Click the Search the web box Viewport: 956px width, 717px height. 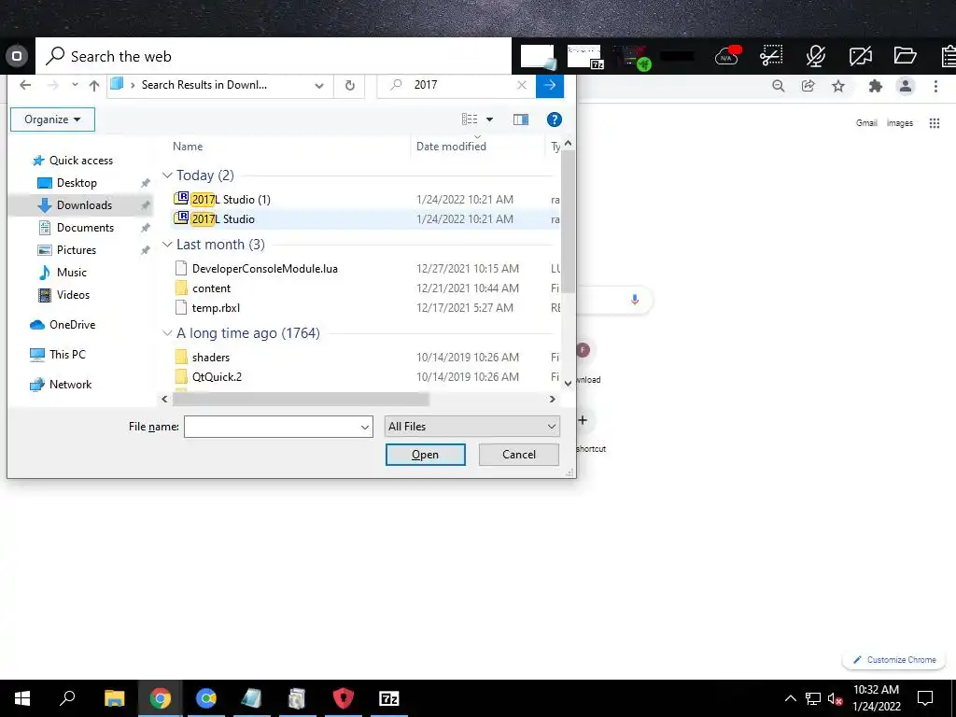click(274, 56)
